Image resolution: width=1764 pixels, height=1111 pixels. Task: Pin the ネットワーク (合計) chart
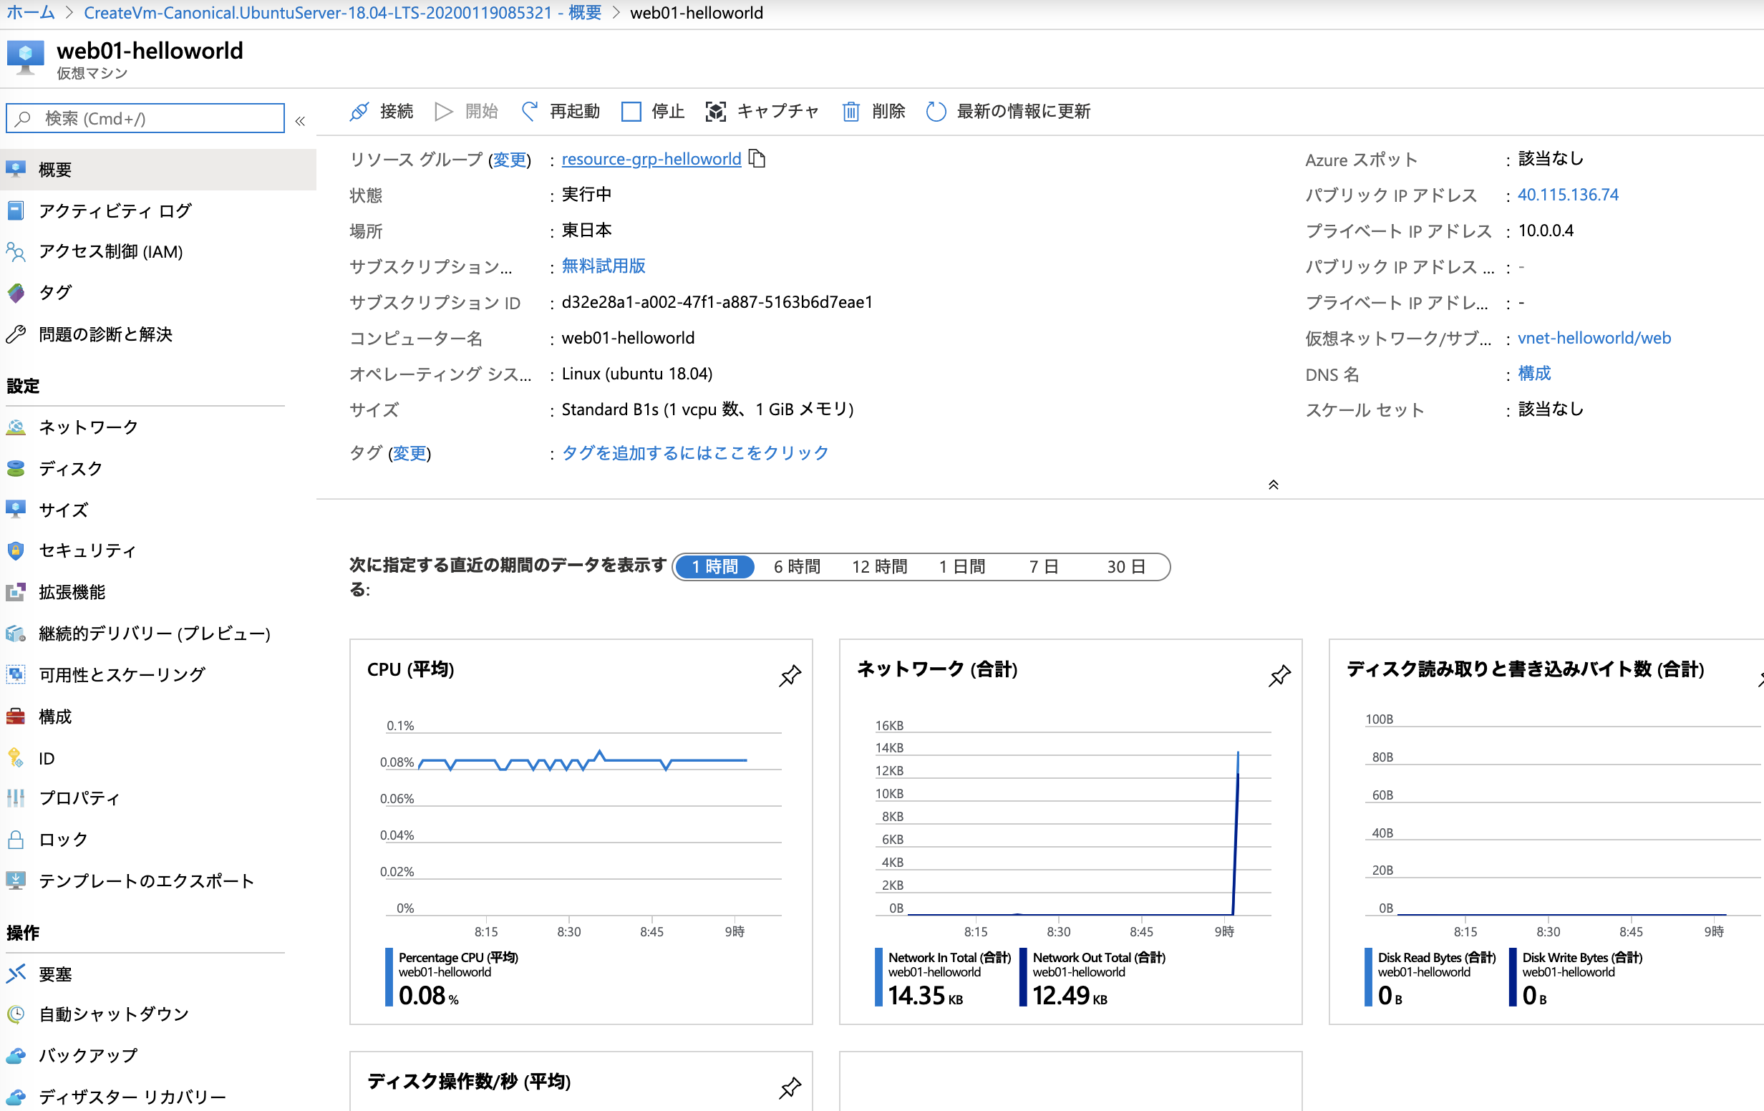1279,675
